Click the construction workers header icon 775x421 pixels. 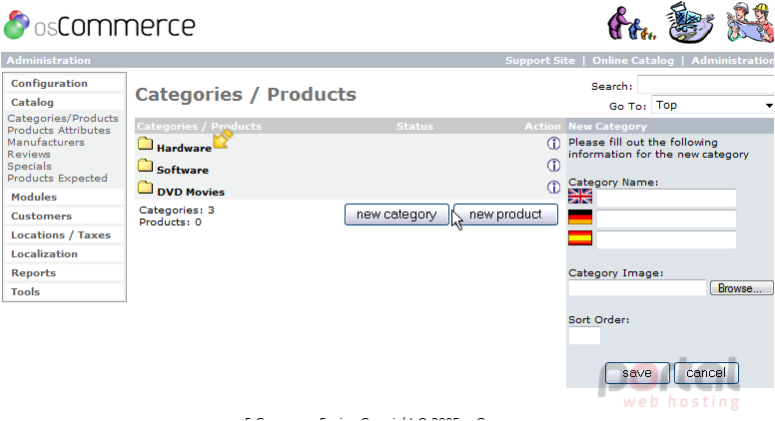coord(750,23)
